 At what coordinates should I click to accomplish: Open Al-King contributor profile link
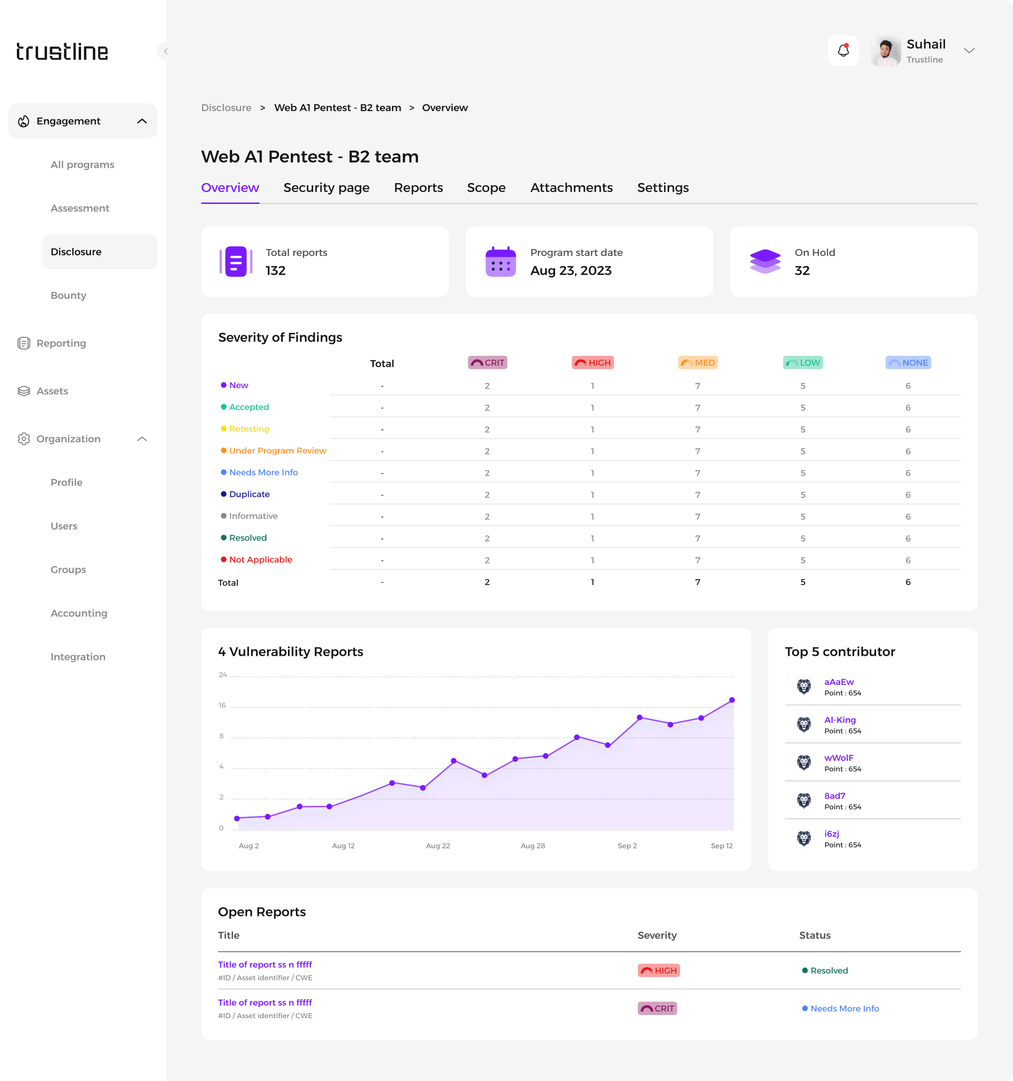pyautogui.click(x=839, y=720)
